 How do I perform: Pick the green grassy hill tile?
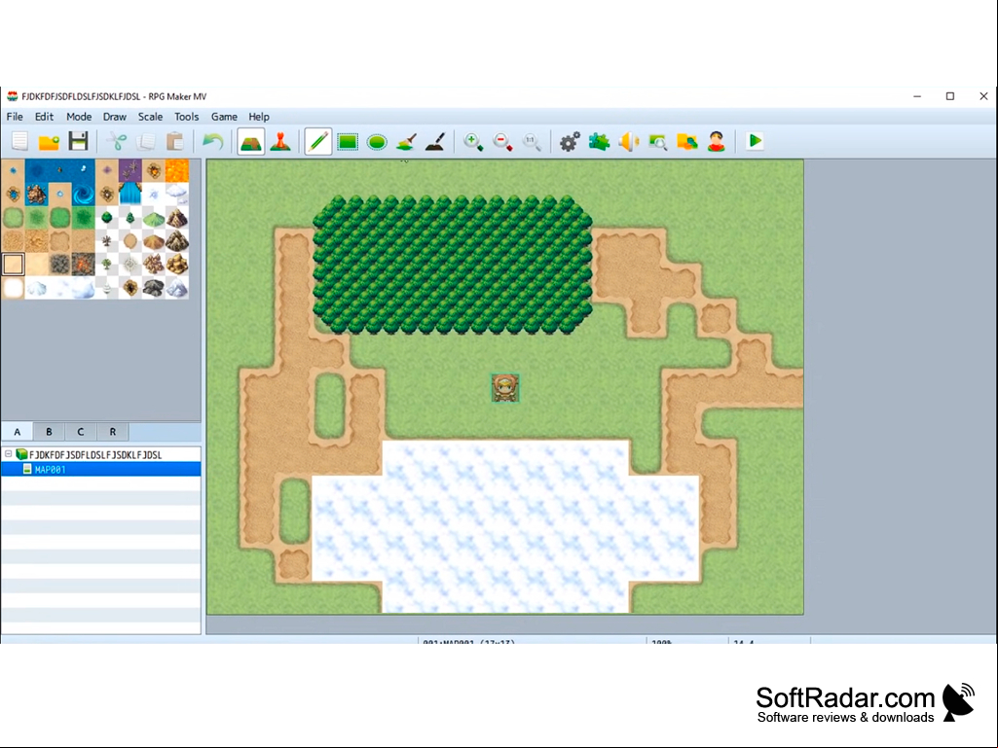[x=154, y=218]
